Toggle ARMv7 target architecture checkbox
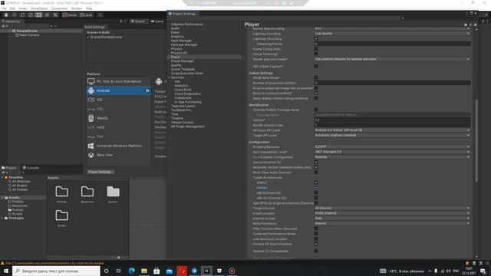This screenshot has height=276, width=491. (x=316, y=182)
